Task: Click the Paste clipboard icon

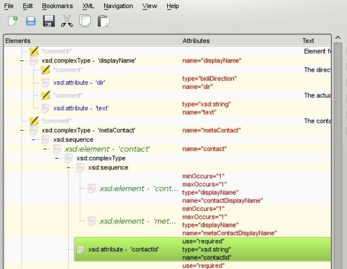Action: click(x=103, y=21)
